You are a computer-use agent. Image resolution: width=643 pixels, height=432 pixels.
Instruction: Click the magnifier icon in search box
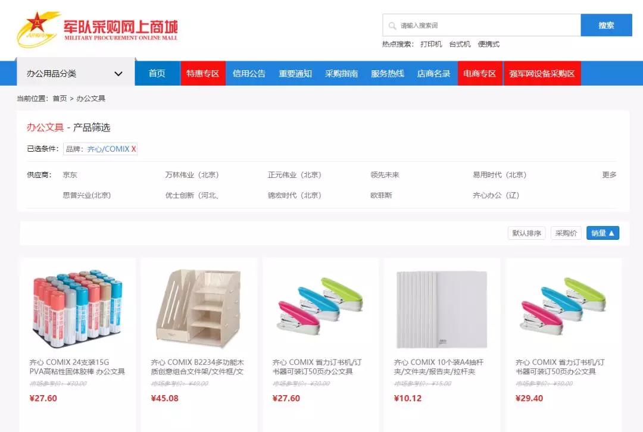click(x=392, y=26)
